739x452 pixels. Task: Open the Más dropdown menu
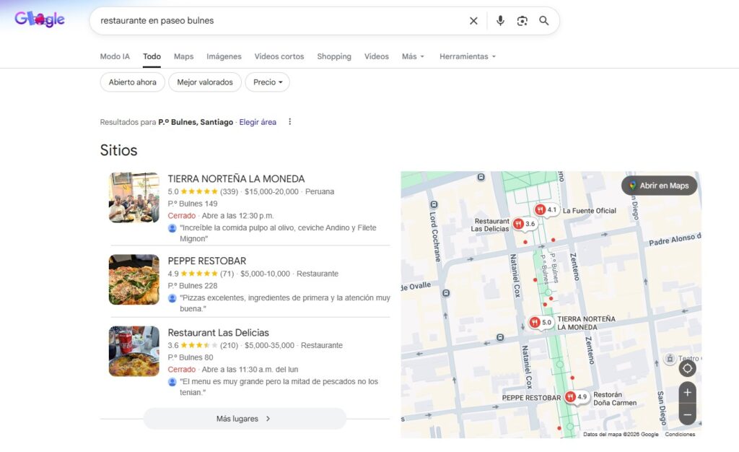(x=413, y=56)
